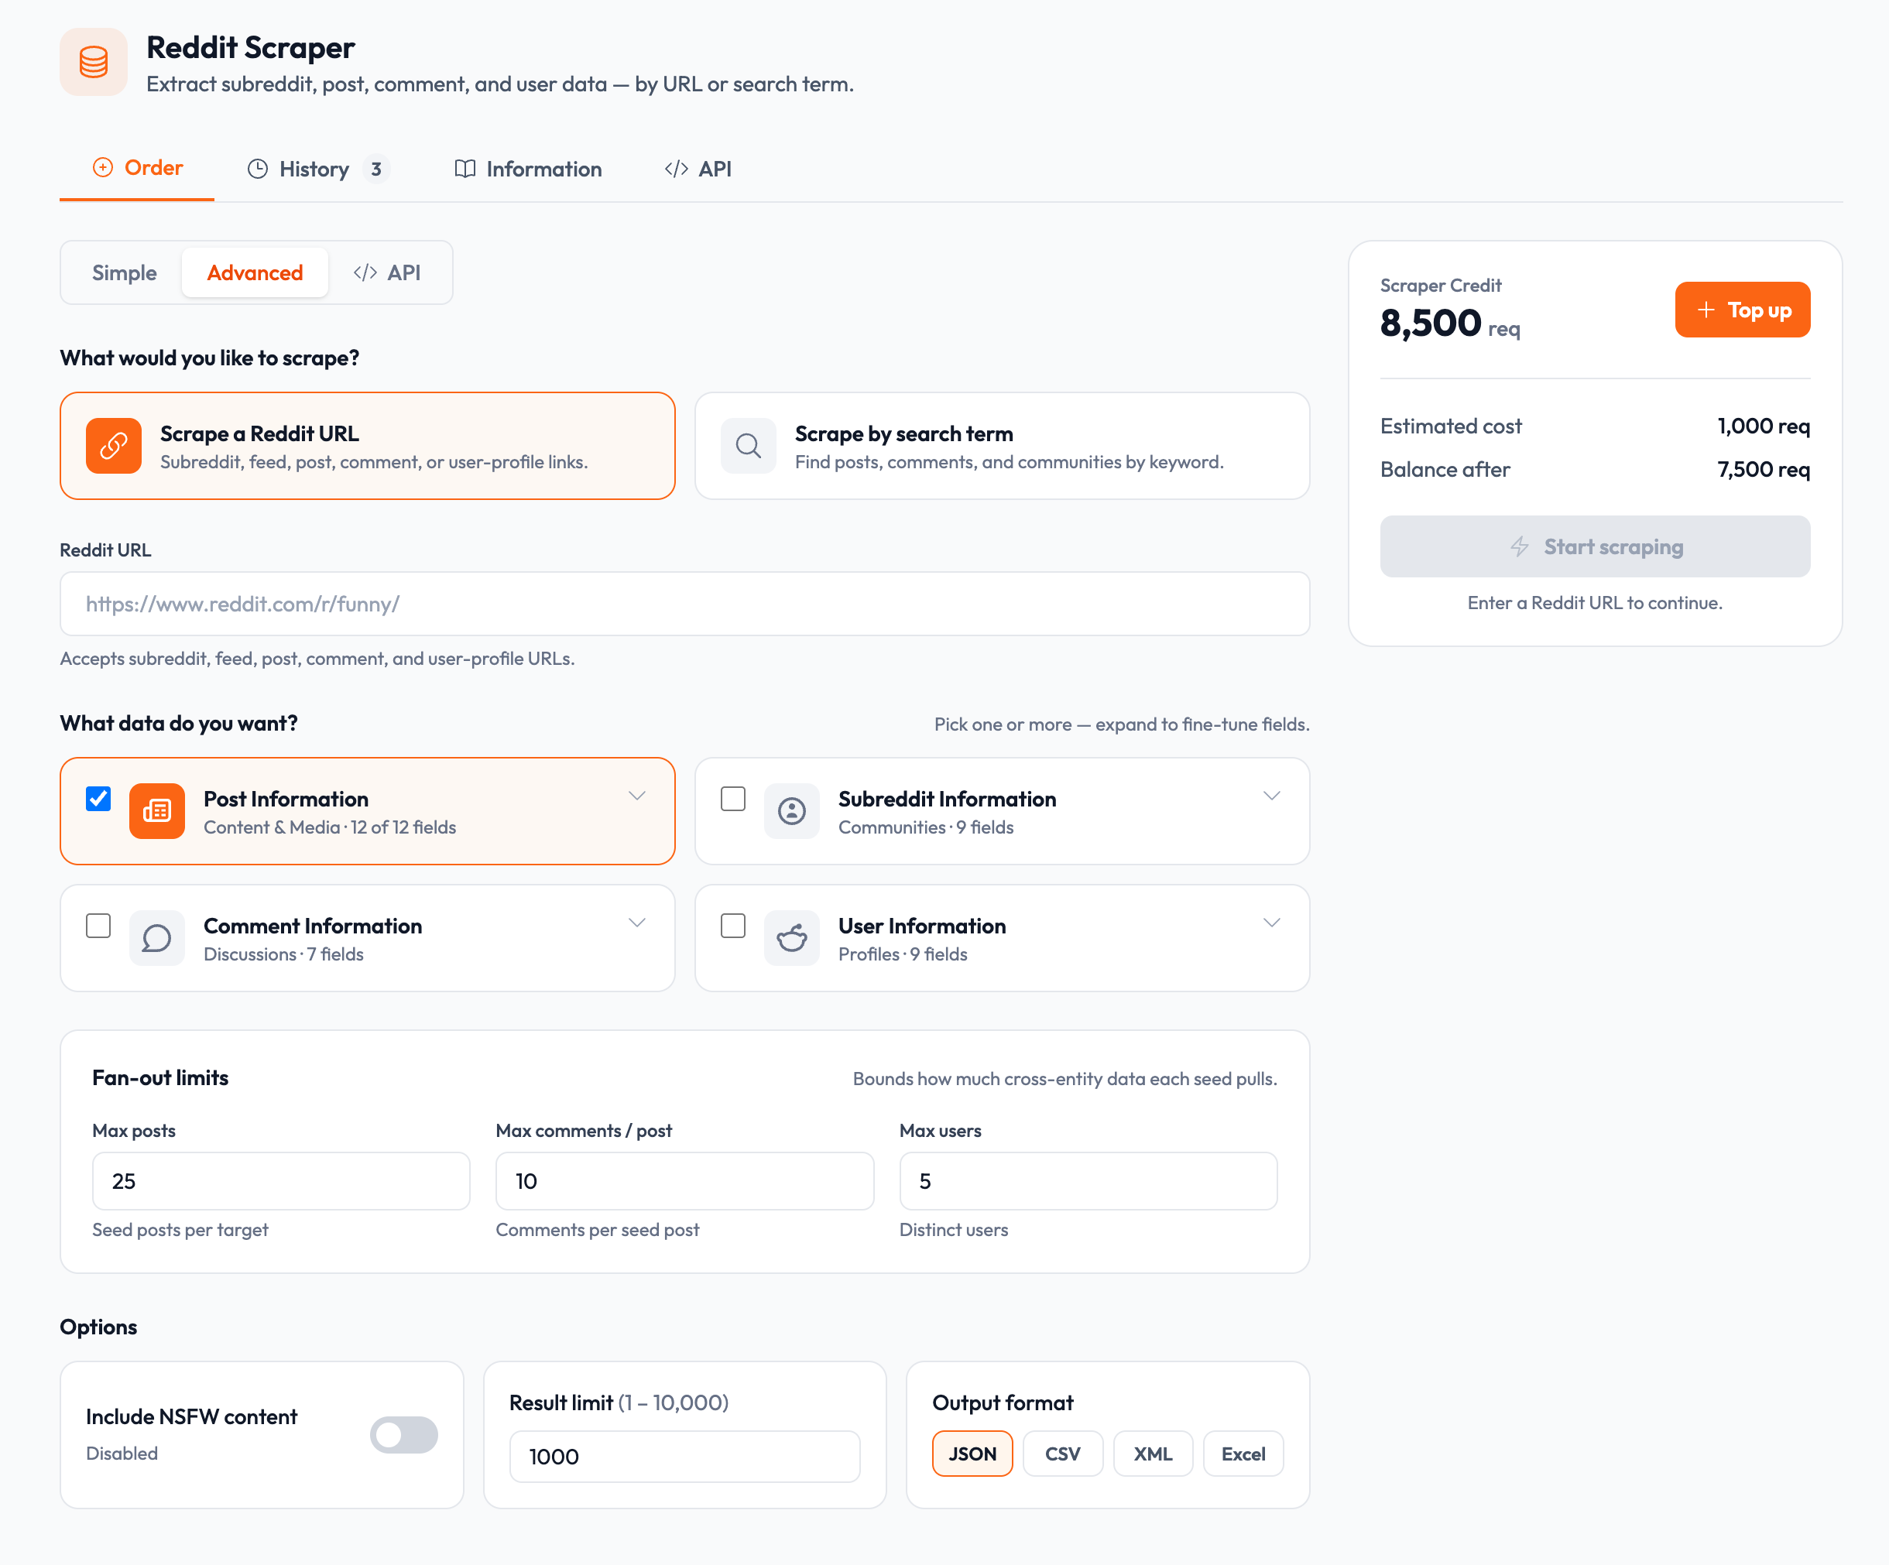Choose the Scrape by search term option

click(1002, 446)
